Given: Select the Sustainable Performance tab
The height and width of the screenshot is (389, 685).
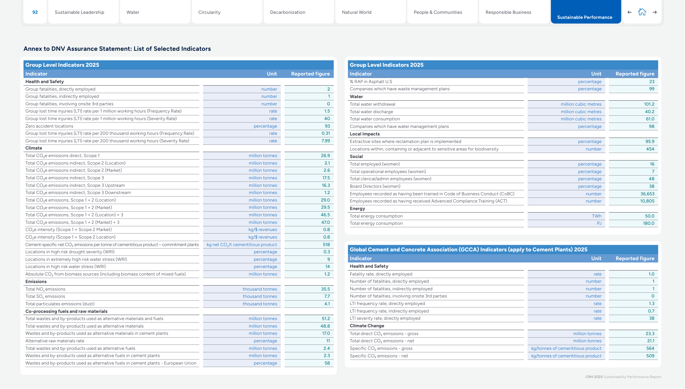Looking at the screenshot, I should coord(586,12).
